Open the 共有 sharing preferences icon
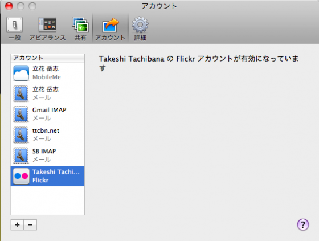Screen dimensions: 319x241 80,28
